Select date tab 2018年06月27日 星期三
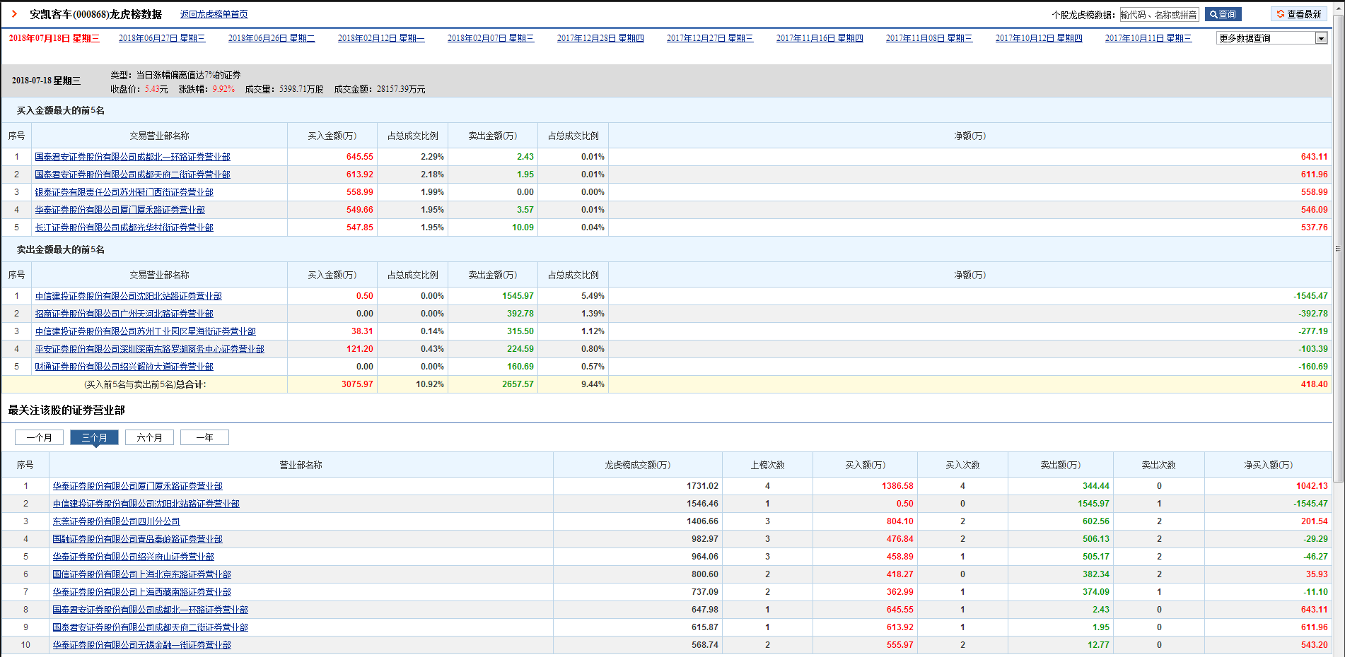Viewport: 1345px width, 657px height. (x=162, y=38)
